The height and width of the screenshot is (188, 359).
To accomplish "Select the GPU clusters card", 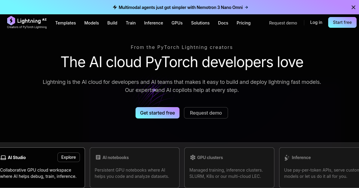I will pyautogui.click(x=229, y=167).
